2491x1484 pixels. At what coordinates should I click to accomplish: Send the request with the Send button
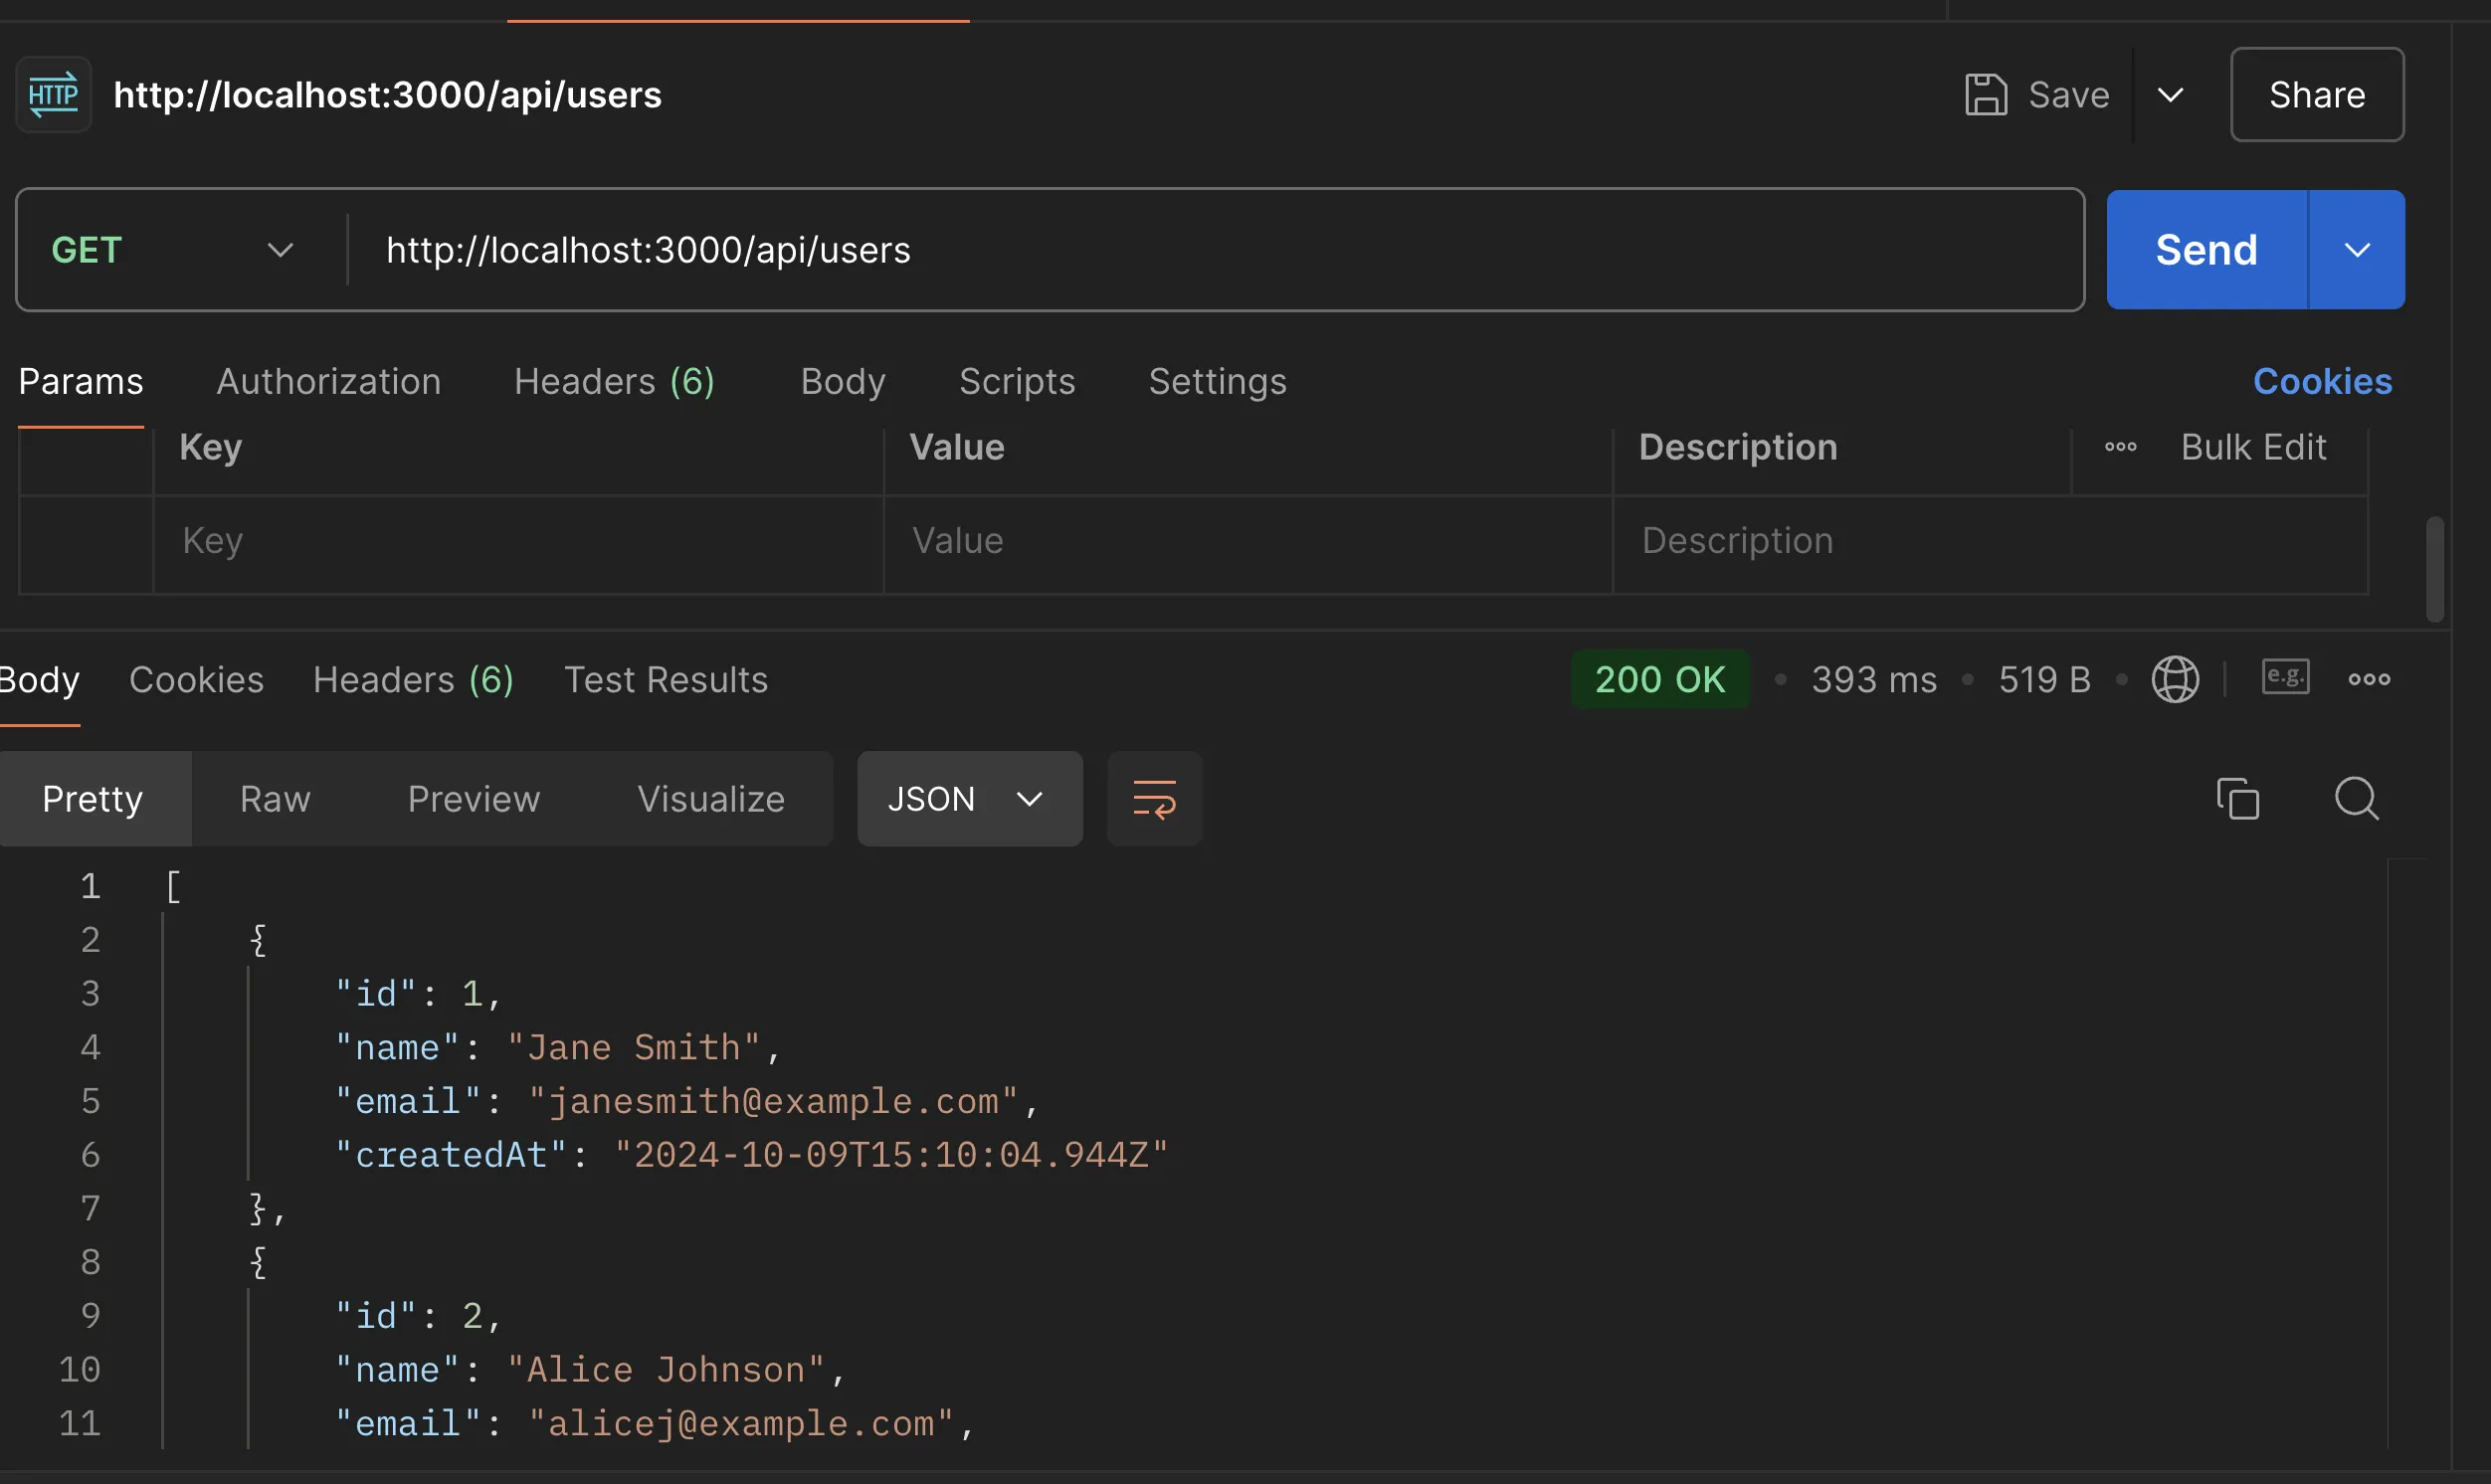pos(2206,250)
